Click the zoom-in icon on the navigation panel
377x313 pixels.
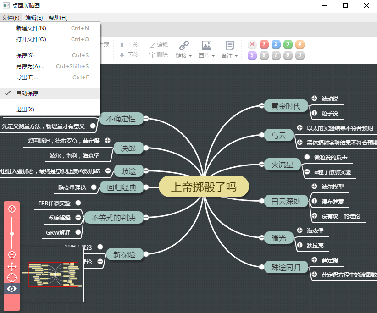point(11,209)
